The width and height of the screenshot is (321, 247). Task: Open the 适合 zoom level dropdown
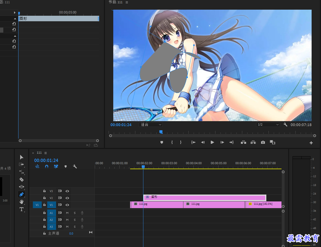[151, 124]
